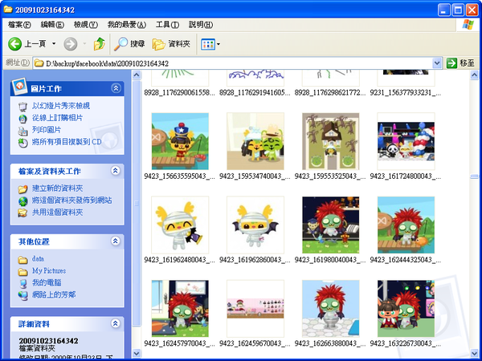Go up one folder level
482x361 pixels.
pos(100,44)
